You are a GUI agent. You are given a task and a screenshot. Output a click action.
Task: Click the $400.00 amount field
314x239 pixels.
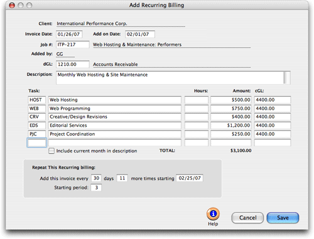coord(231,117)
